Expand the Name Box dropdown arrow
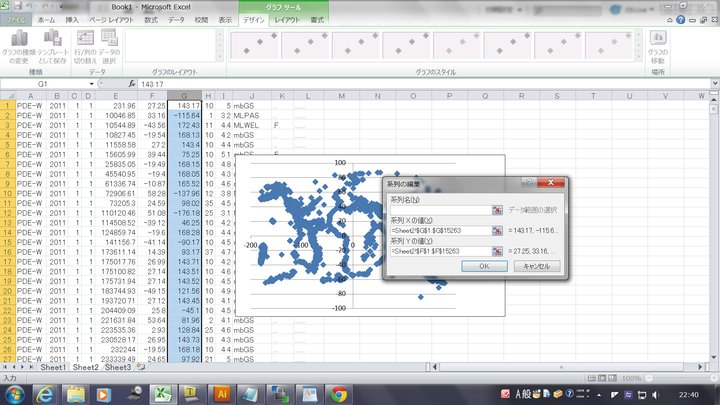This screenshot has height=405, width=720. pos(91,84)
